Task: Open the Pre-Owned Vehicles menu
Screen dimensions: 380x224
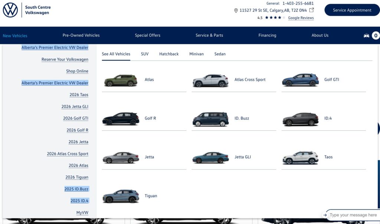Action: tap(81, 35)
